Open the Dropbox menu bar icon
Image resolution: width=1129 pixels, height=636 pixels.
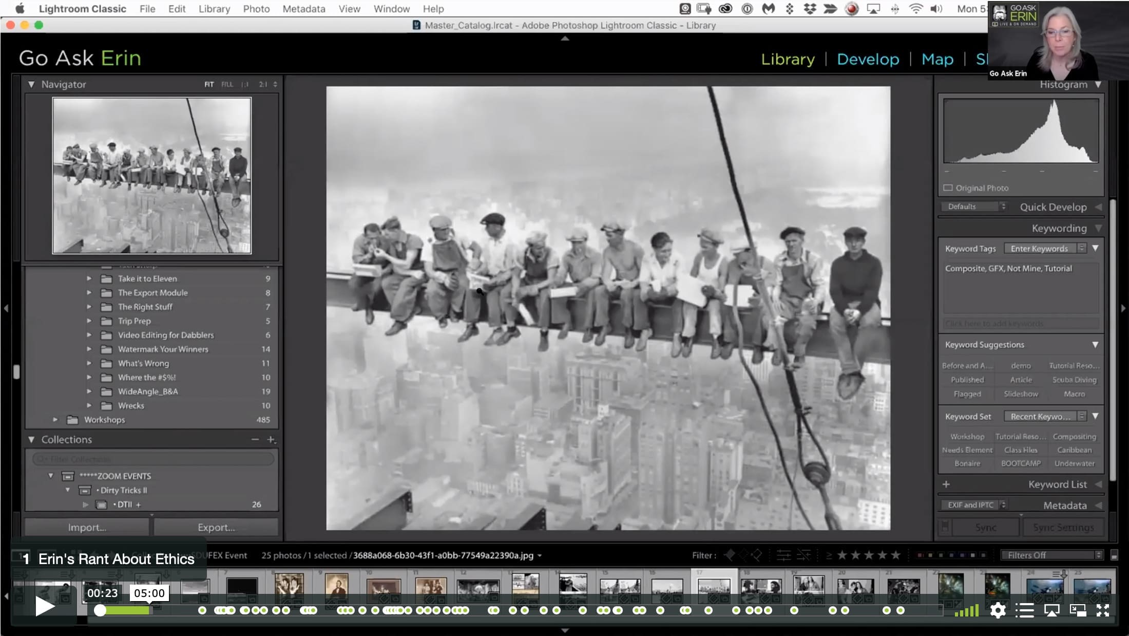810,9
